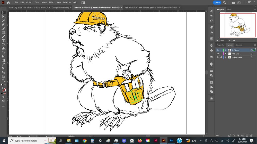257x144 pixels.
Task: Open the Symbols panel club icon
Action: (212, 50)
